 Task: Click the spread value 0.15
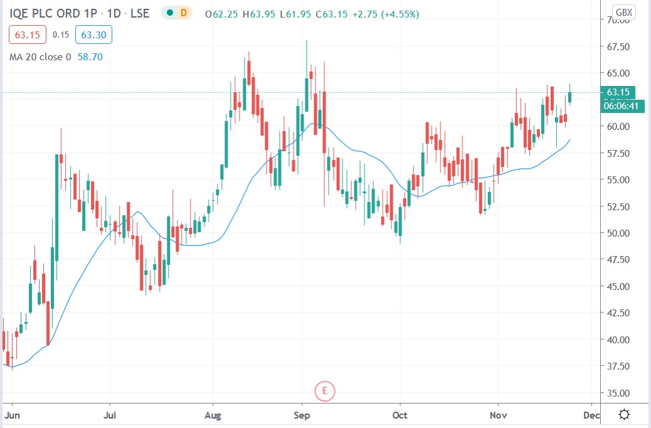pyautogui.click(x=61, y=35)
